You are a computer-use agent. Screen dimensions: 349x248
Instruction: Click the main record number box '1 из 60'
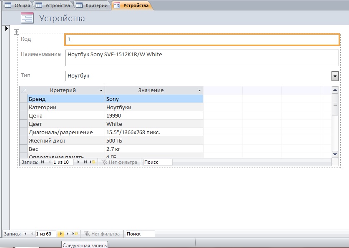coord(45,234)
